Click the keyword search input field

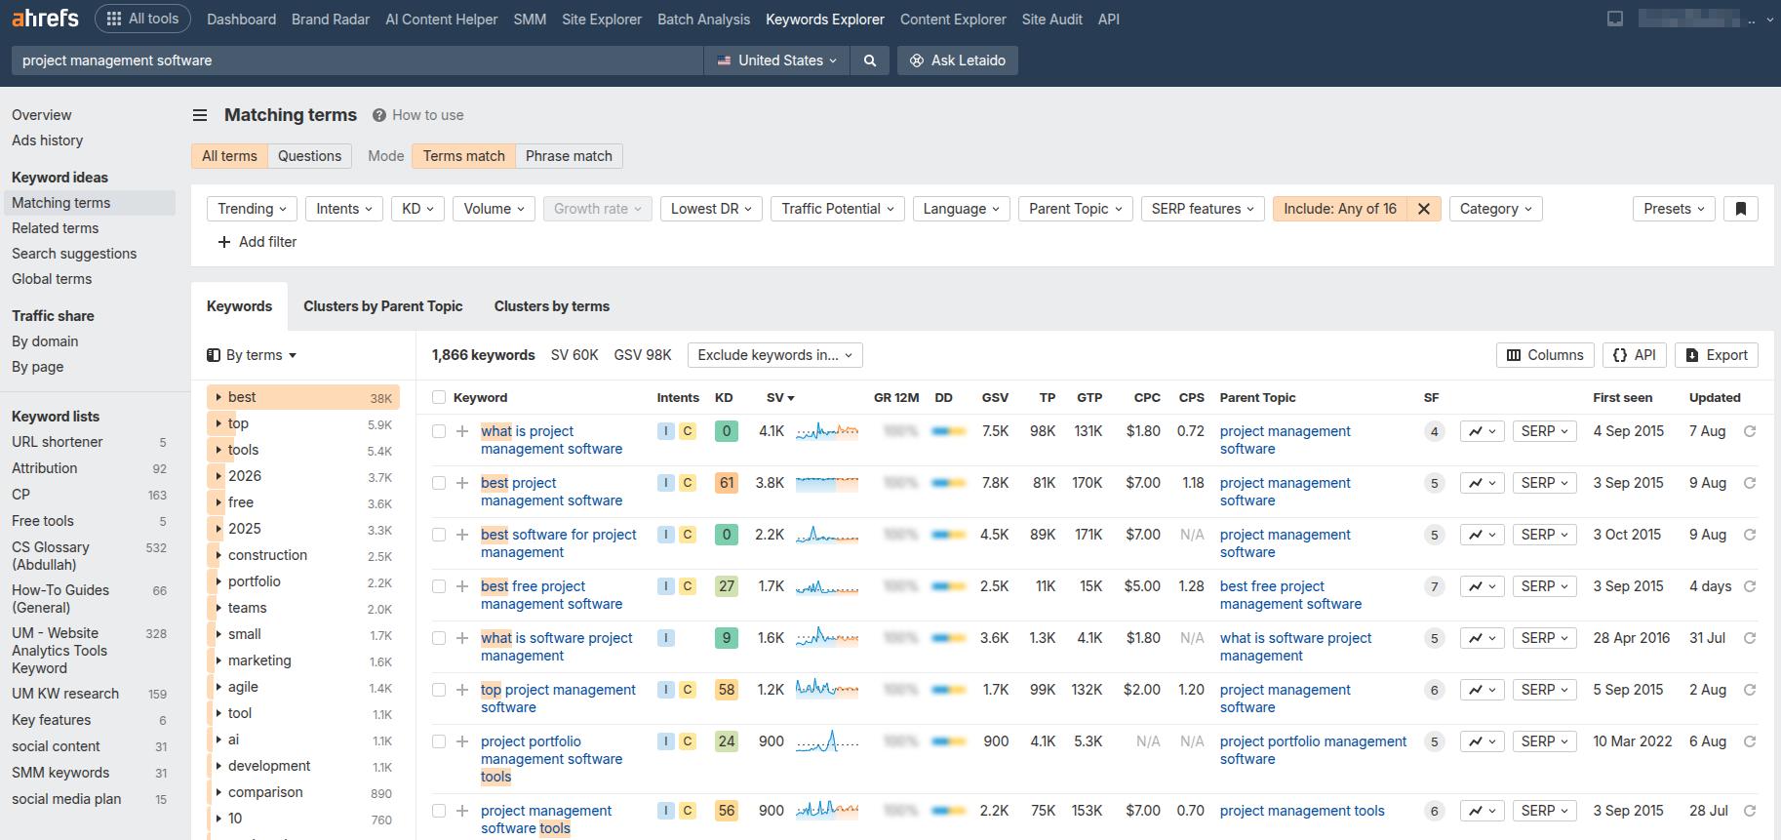tap(357, 60)
